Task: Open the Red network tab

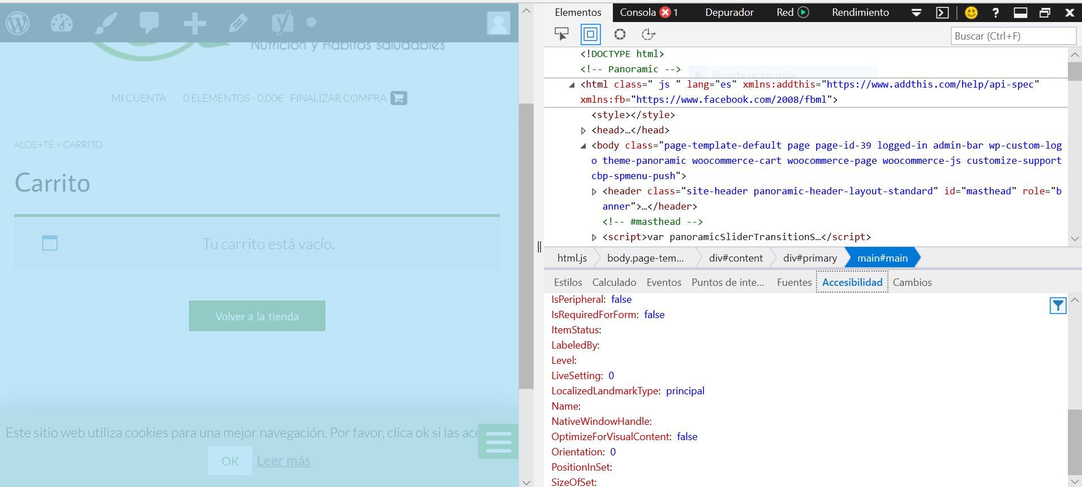Action: [x=785, y=12]
